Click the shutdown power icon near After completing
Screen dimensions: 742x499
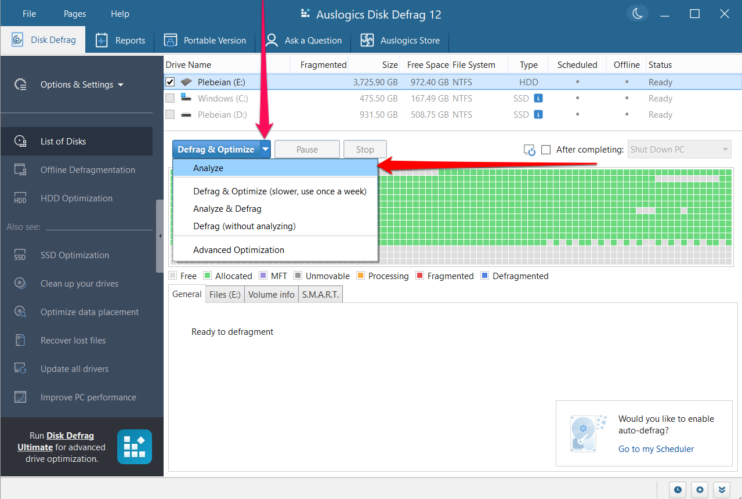pos(529,149)
